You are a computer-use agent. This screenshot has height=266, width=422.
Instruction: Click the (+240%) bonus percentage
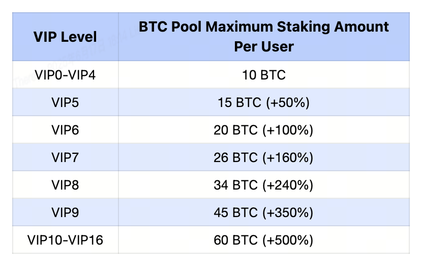click(287, 185)
